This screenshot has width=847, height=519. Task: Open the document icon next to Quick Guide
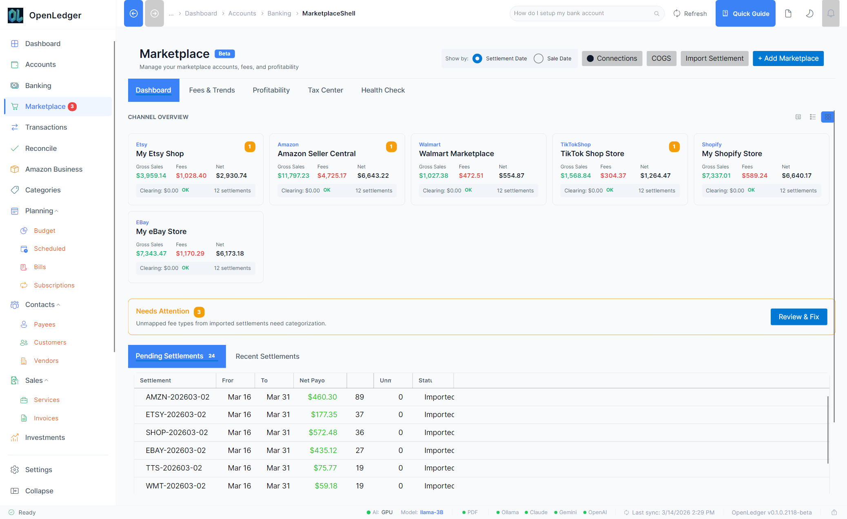pyautogui.click(x=788, y=13)
